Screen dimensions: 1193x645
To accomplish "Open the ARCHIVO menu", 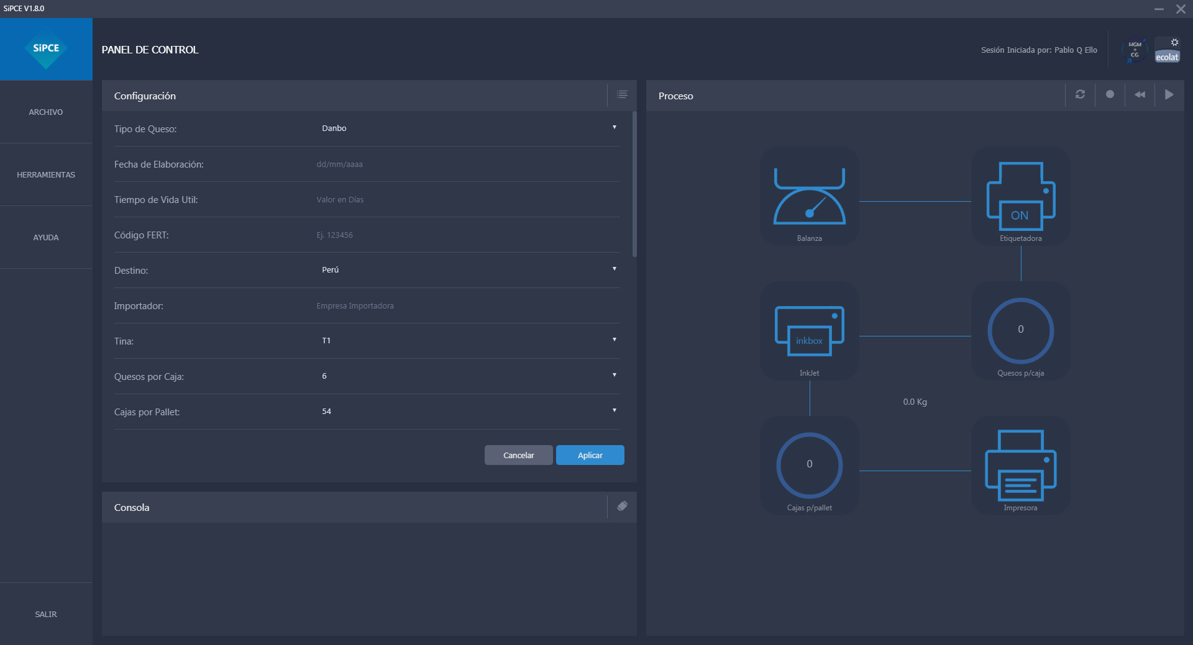I will pos(46,112).
